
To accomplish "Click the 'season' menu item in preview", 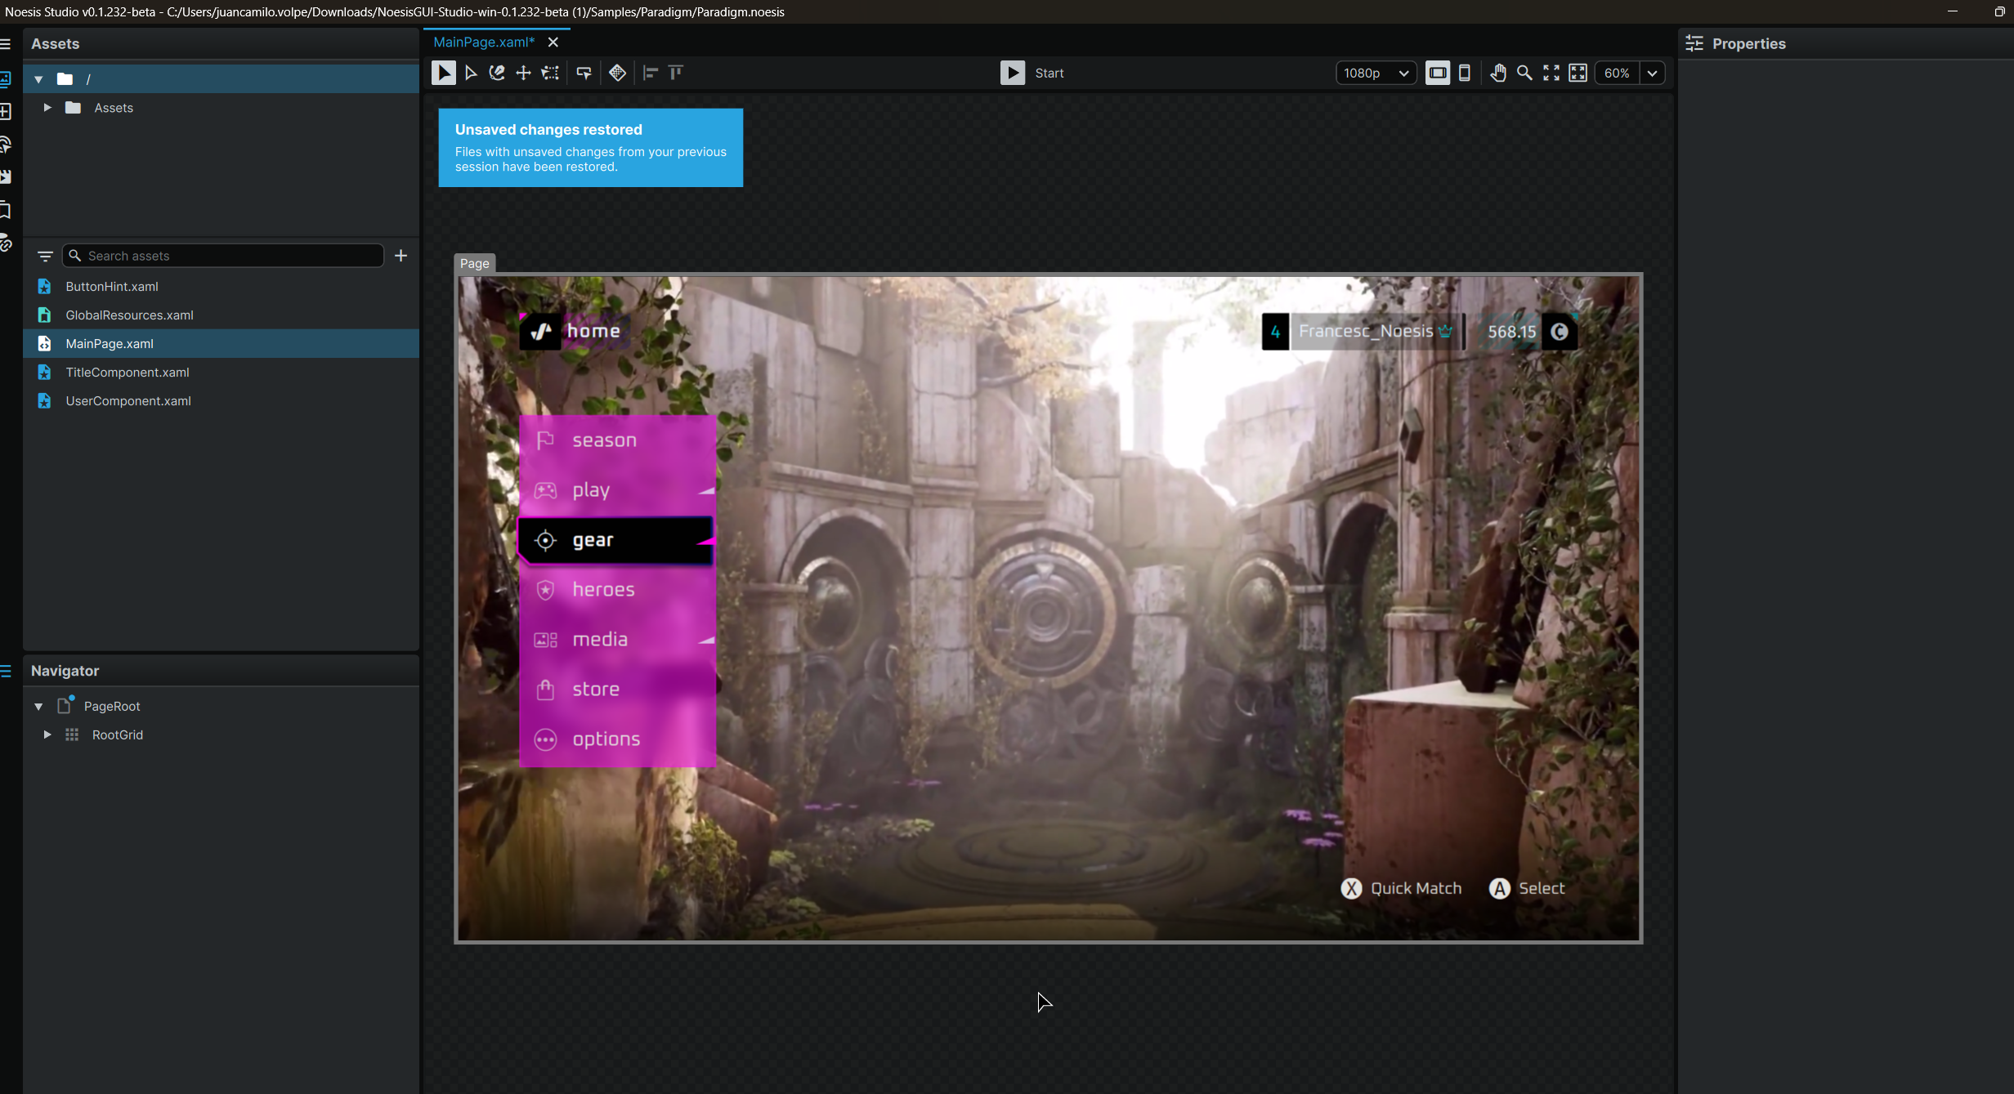I will [x=618, y=440].
